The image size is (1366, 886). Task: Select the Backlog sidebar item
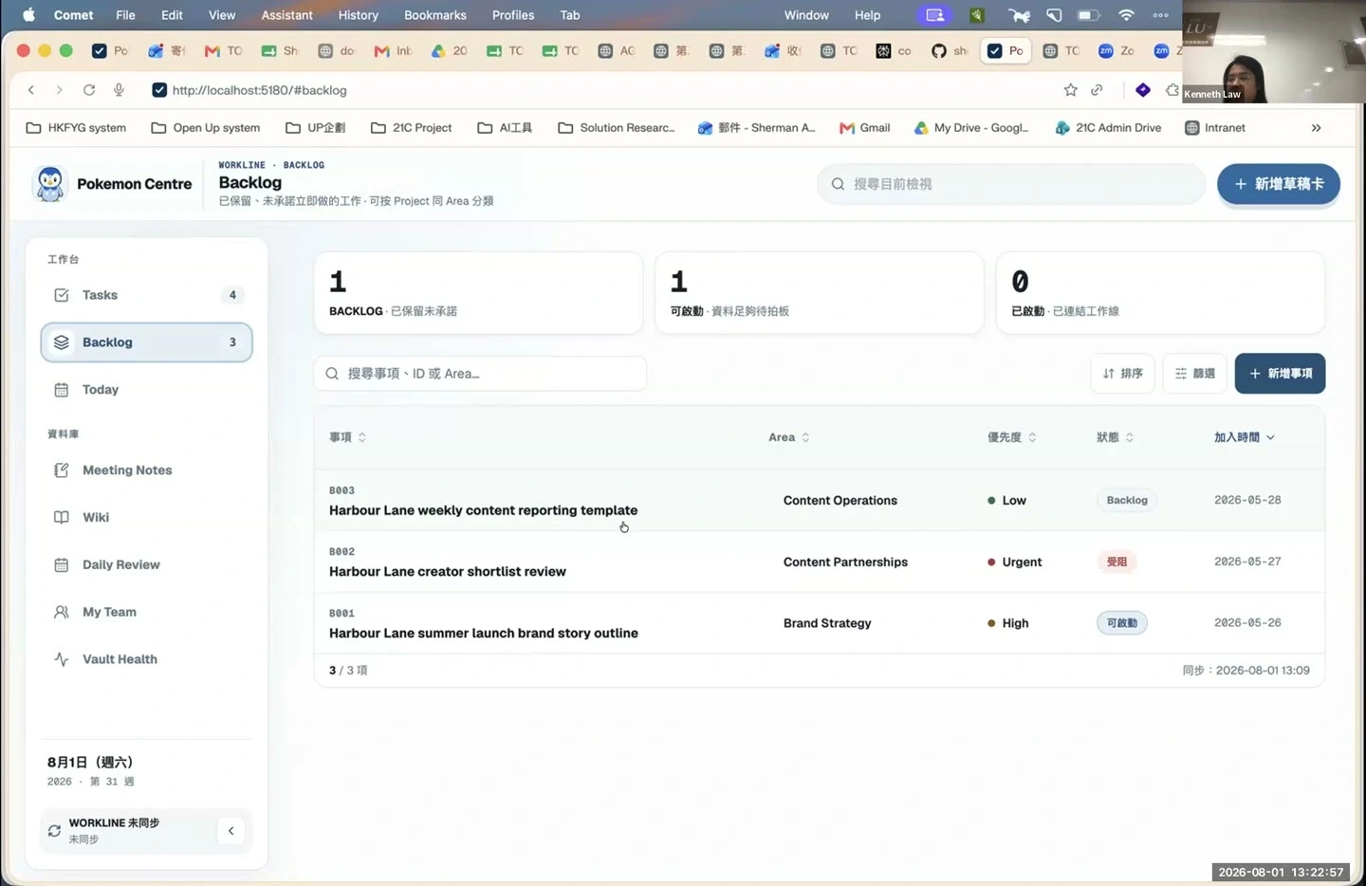[146, 342]
